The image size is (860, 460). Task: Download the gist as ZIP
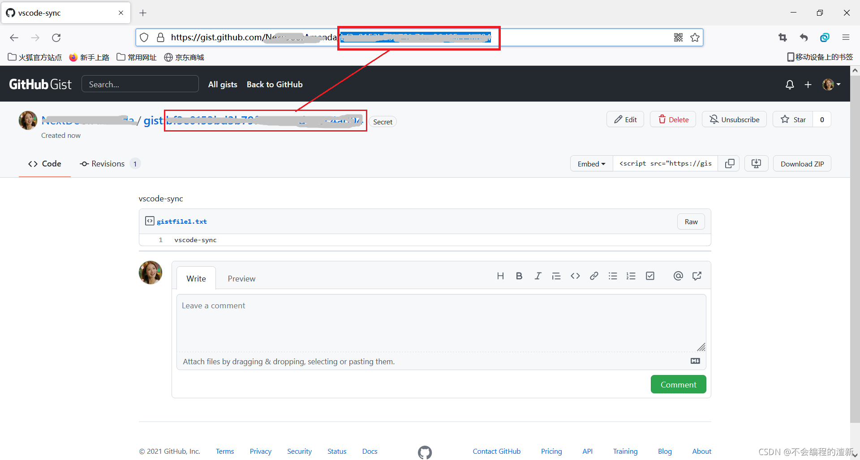(802, 164)
